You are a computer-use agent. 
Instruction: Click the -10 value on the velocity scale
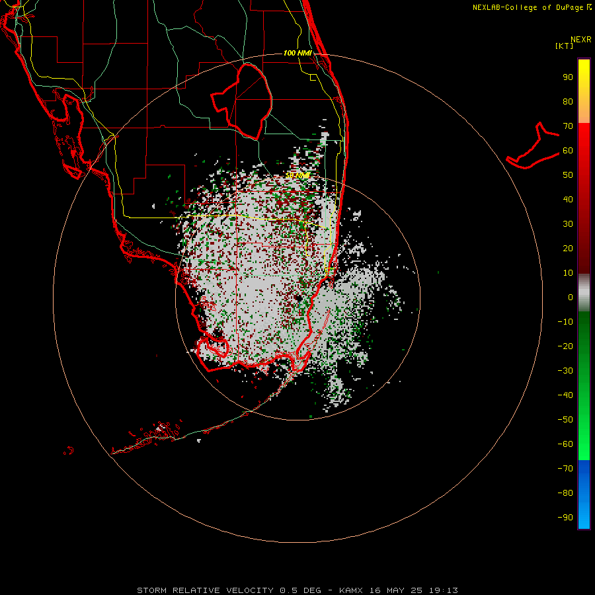coord(565,322)
